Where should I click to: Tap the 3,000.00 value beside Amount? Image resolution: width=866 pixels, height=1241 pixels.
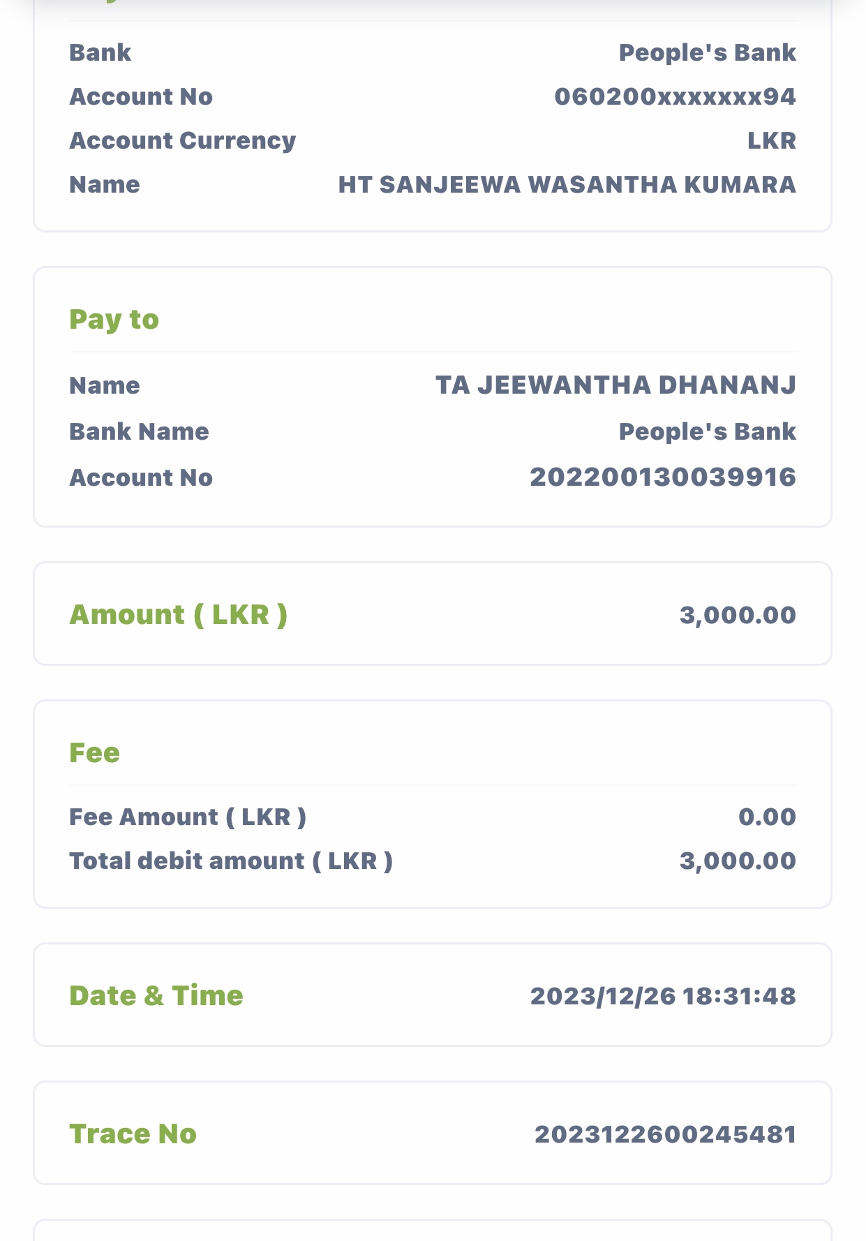click(738, 615)
